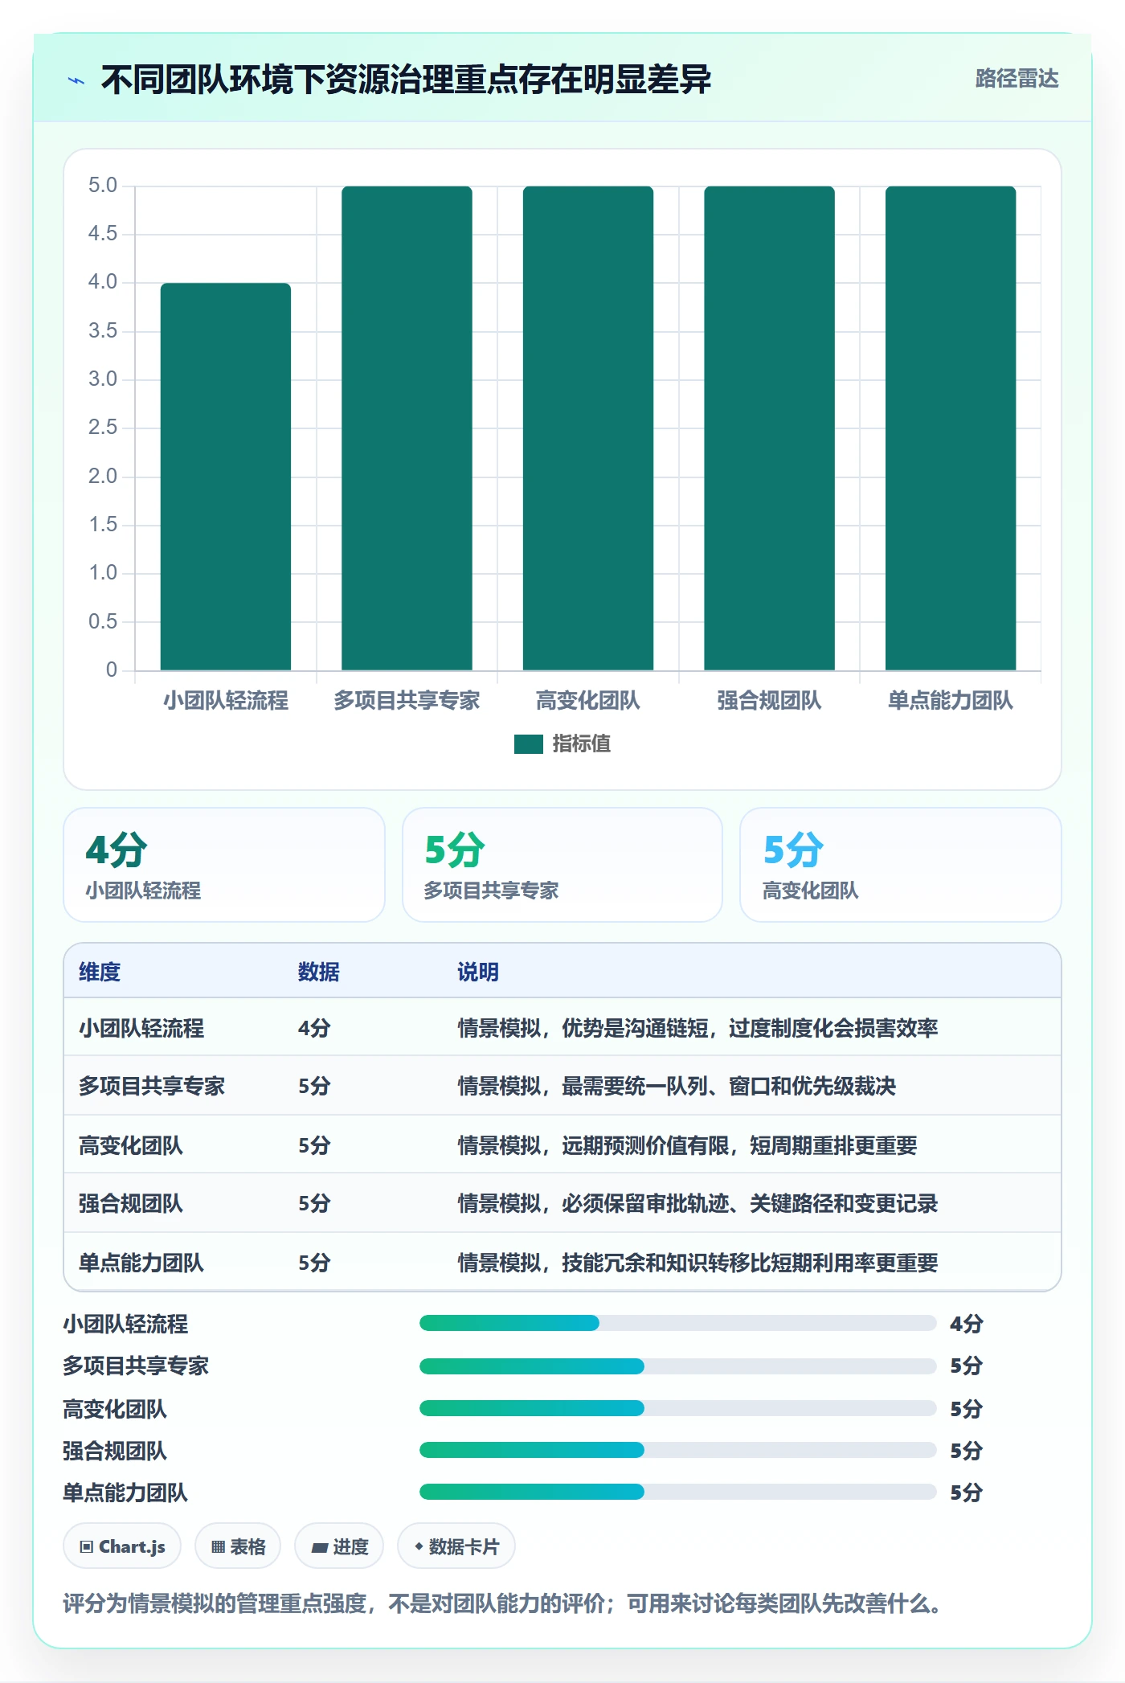This screenshot has width=1125, height=1683.
Task: Click the 维度 column header
Action: point(100,973)
